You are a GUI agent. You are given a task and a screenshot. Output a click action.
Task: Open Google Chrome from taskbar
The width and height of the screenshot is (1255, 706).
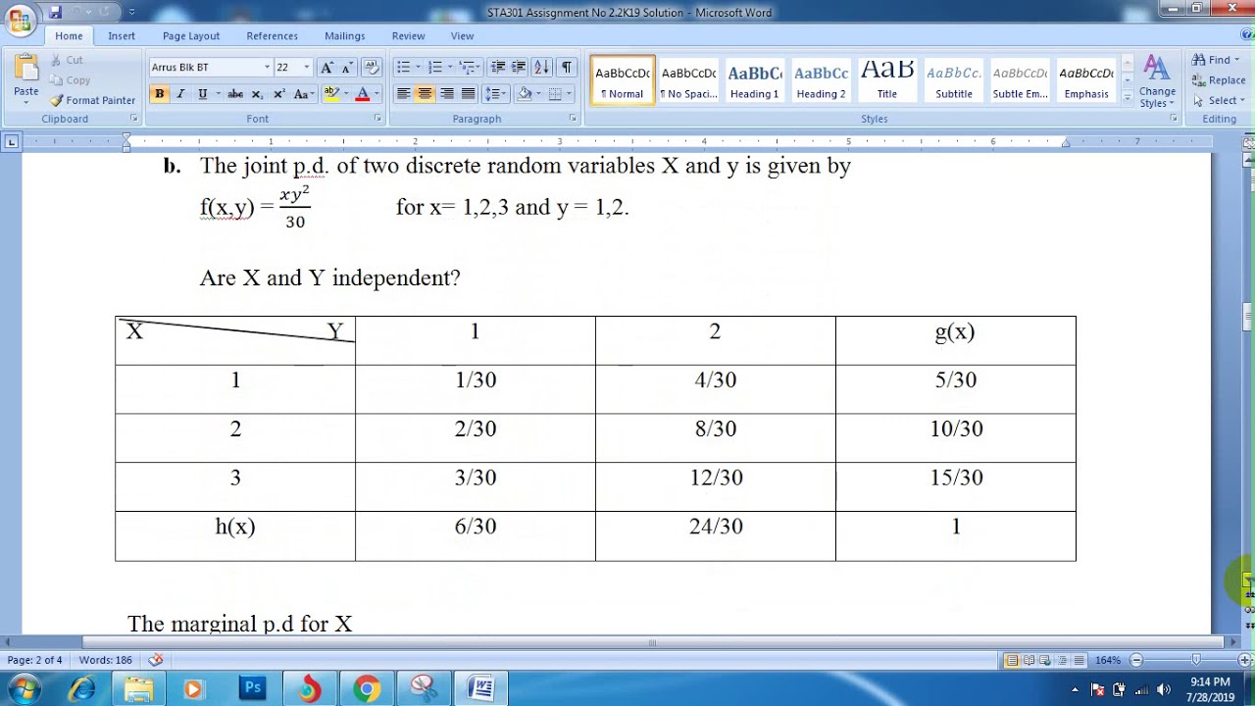point(367,688)
